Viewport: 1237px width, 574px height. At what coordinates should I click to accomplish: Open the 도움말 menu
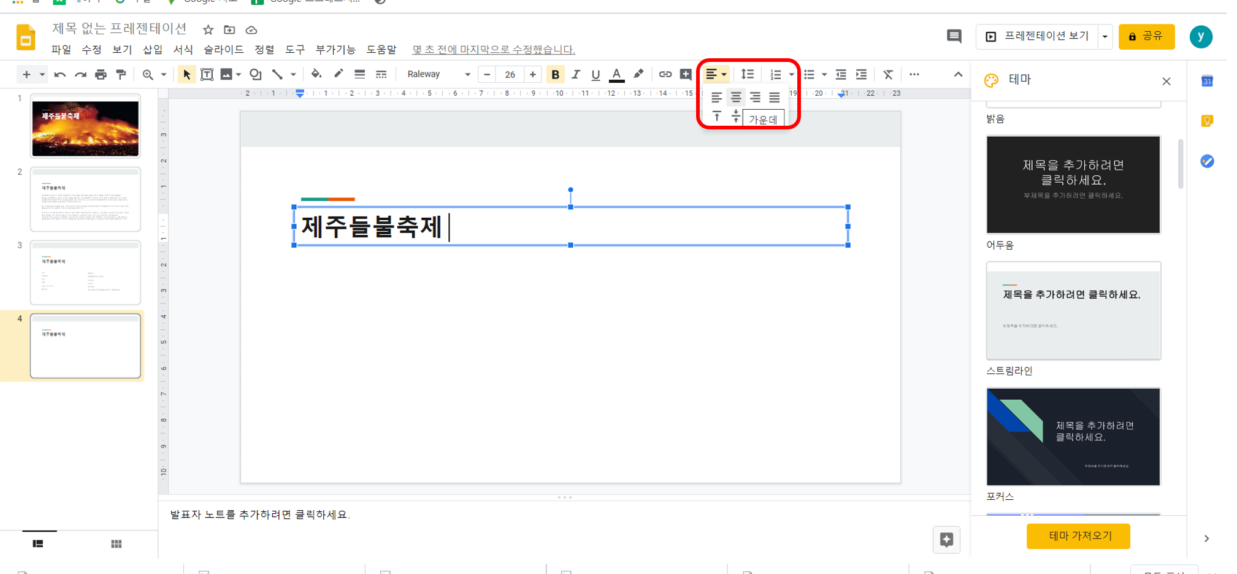(x=381, y=49)
